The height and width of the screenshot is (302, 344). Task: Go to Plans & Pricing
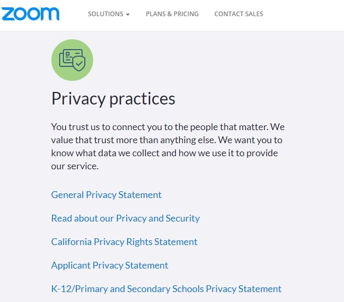point(172,14)
